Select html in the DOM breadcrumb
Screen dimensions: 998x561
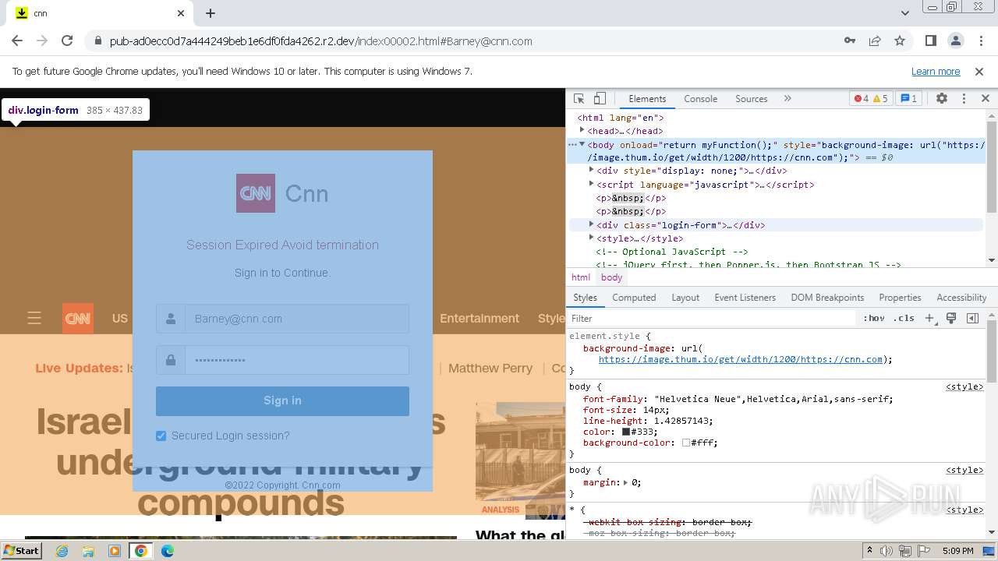point(581,277)
